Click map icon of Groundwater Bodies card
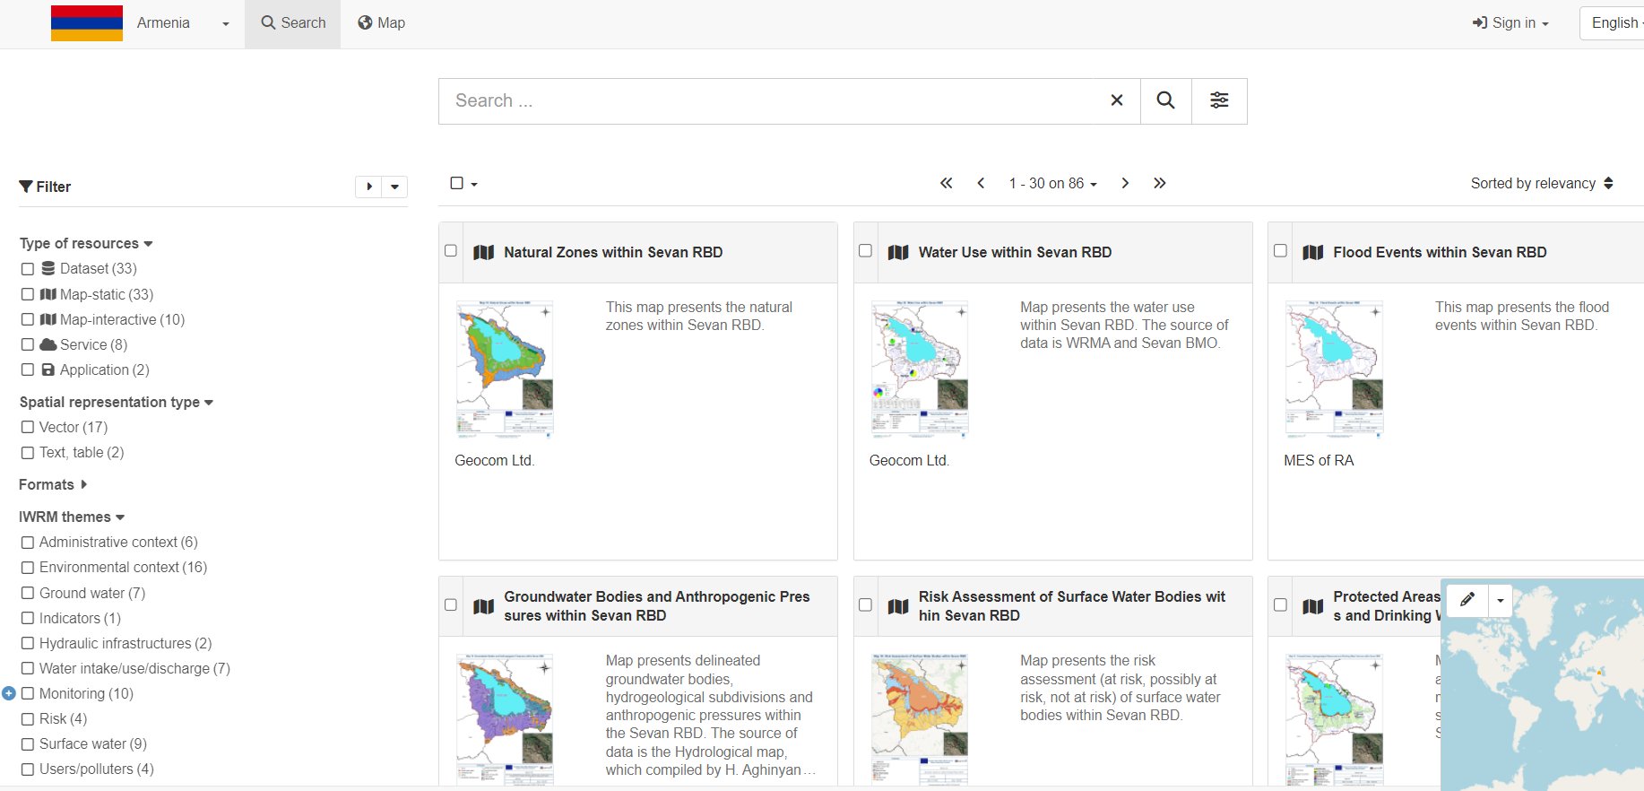 (x=483, y=606)
